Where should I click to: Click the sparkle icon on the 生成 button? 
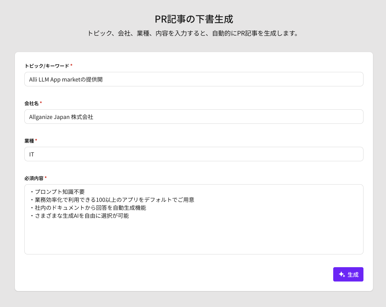pos(342,274)
